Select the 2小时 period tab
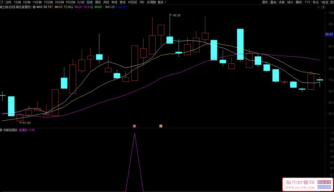 (81, 2)
